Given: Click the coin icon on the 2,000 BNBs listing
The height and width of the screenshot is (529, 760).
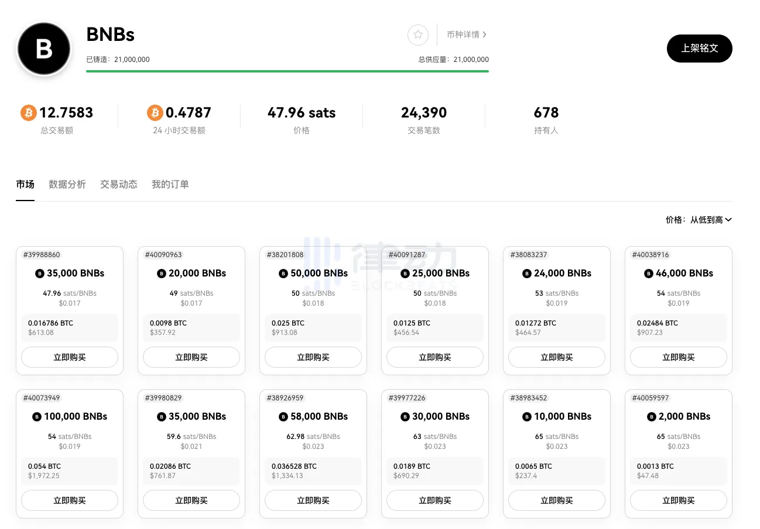Looking at the screenshot, I should coord(651,416).
